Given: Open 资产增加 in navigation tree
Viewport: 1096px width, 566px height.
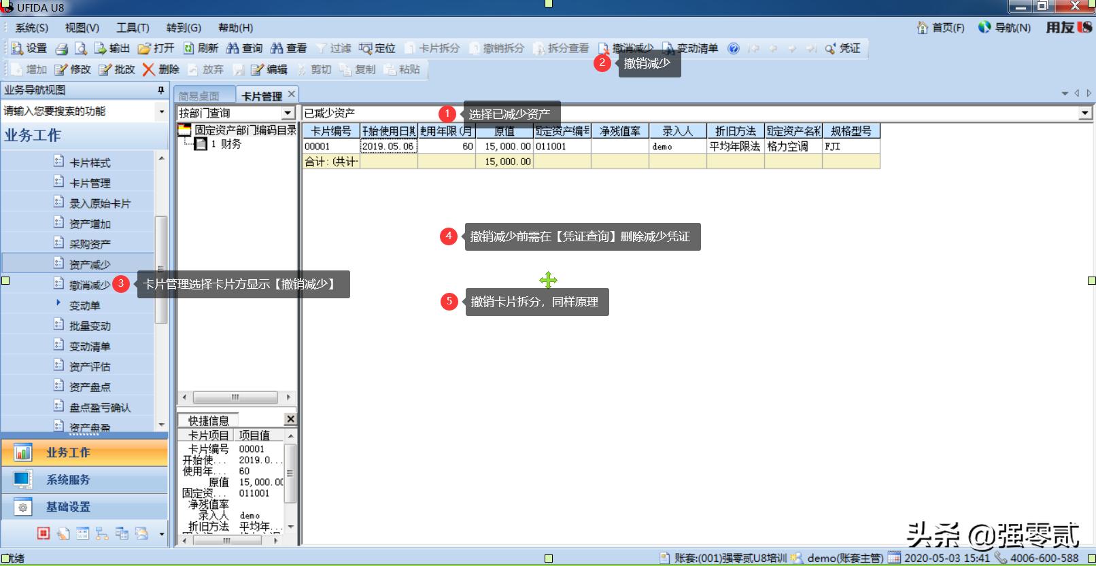Looking at the screenshot, I should pyautogui.click(x=90, y=224).
